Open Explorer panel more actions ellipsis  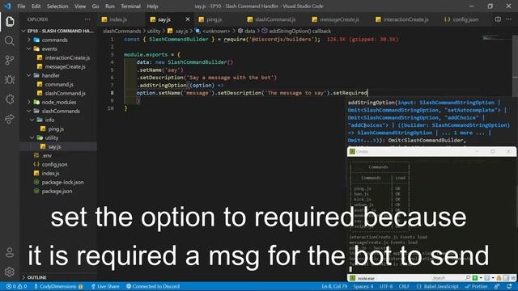point(87,19)
